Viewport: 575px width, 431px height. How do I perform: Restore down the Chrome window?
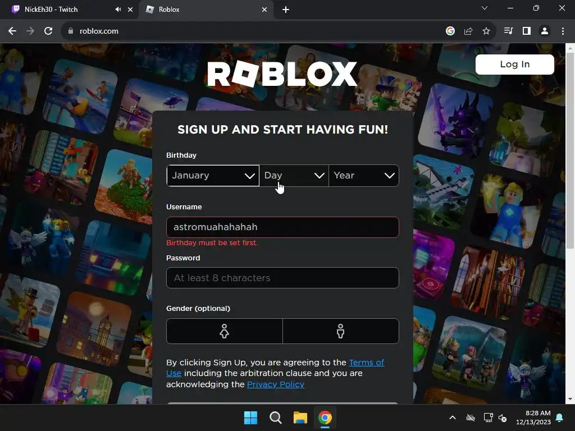pos(536,8)
